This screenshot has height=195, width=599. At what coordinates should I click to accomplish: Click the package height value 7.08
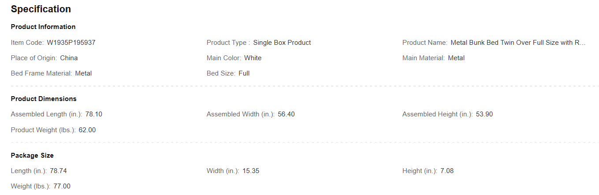447,171
